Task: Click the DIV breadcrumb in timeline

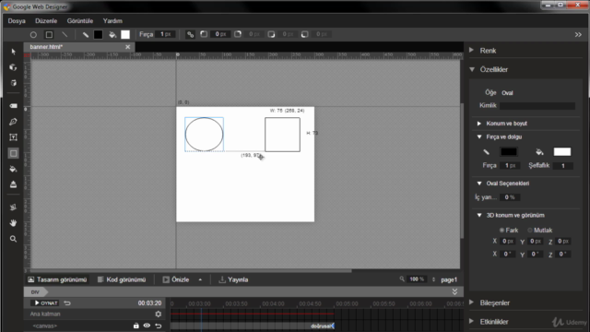Action: coord(35,292)
